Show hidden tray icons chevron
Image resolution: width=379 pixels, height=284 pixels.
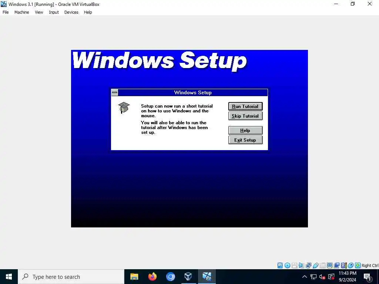(x=305, y=277)
